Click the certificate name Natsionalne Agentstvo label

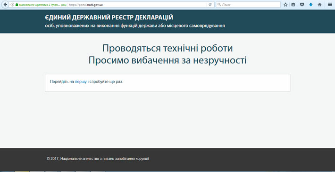click(43, 5)
